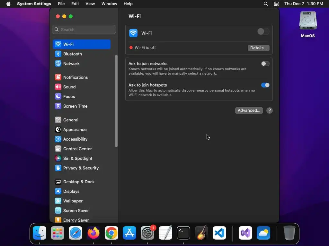The image size is (329, 246).
Task: Open Sound settings
Action: 82,87
